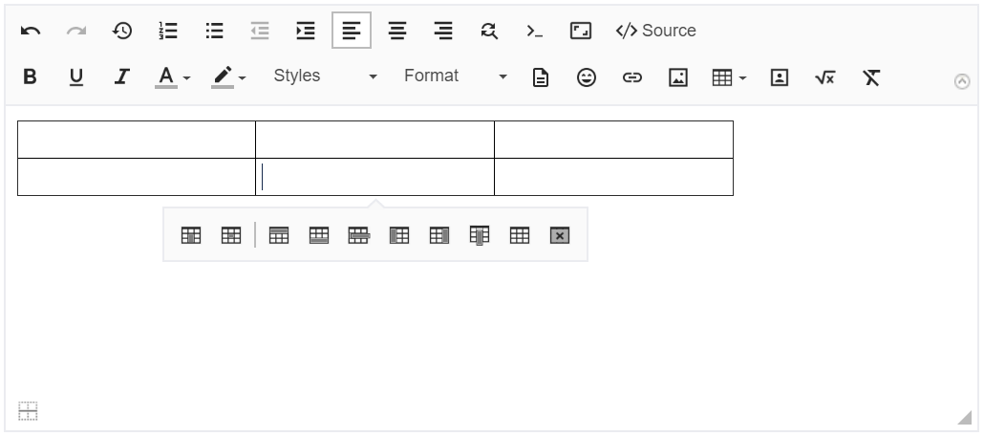Insert a row above in table toolbar
This screenshot has width=984, height=436.
point(279,235)
